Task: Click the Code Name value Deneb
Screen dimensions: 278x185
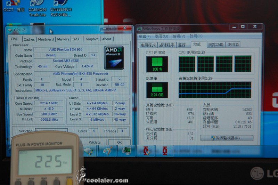Action: [x=50, y=55]
